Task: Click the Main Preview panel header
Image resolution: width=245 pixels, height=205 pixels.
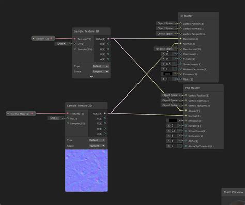Action: 233,192
